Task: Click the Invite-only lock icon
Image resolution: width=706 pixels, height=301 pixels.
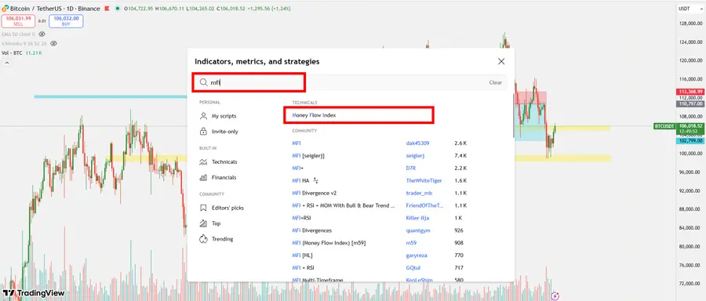Action: click(203, 132)
